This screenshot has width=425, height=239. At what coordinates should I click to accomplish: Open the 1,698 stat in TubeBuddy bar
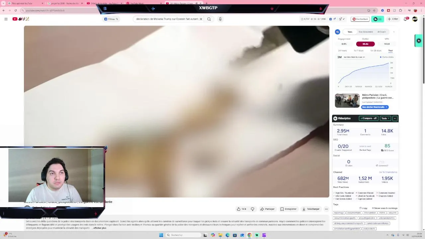pyautogui.click(x=321, y=19)
